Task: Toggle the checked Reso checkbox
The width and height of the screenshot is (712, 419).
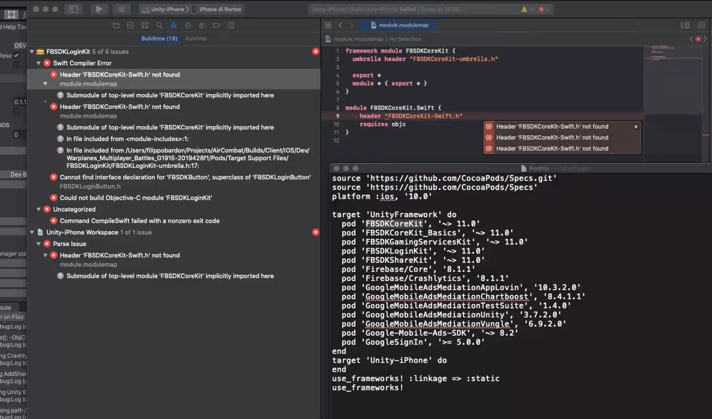Action: pos(16,55)
